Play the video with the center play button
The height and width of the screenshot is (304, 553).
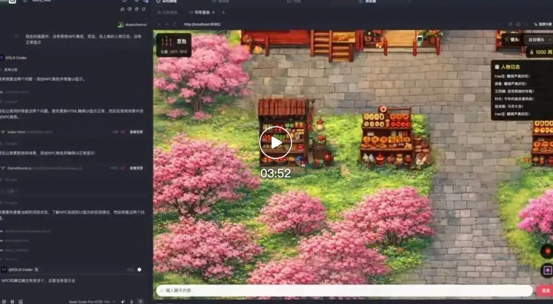pyautogui.click(x=276, y=143)
